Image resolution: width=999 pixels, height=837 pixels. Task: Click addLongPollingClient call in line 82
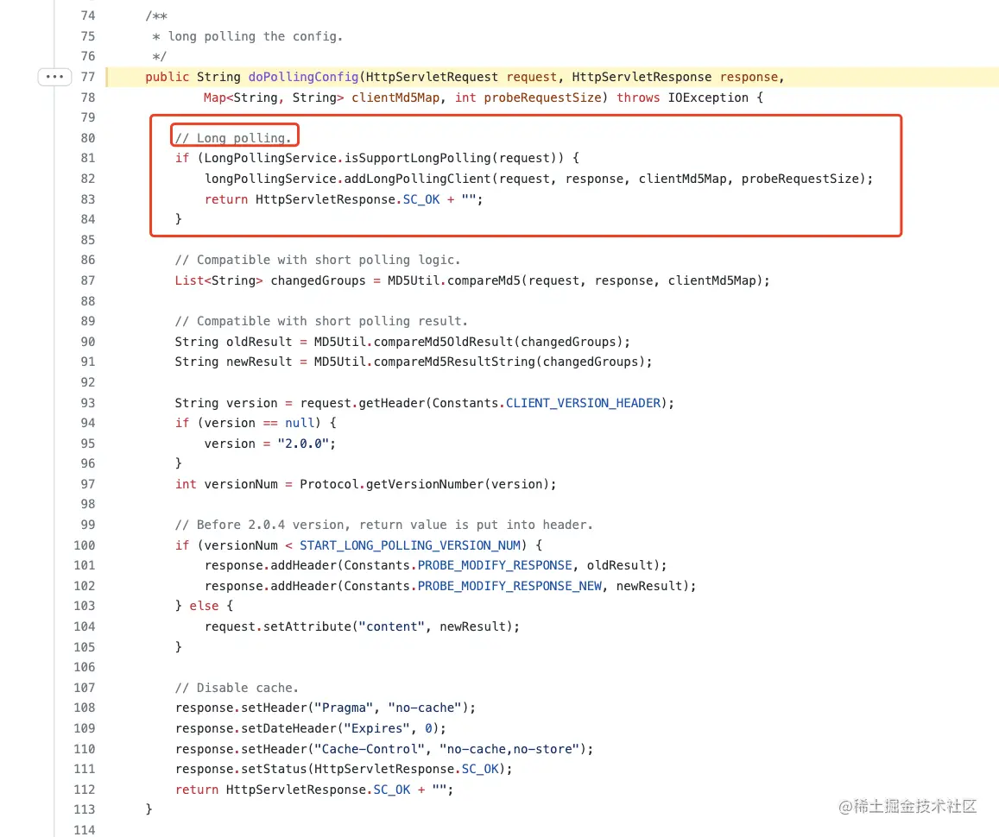point(417,179)
